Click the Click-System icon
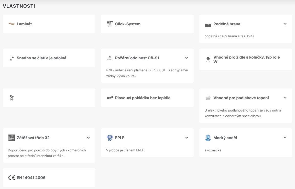This screenshot has height=189, width=295. coord(110,24)
